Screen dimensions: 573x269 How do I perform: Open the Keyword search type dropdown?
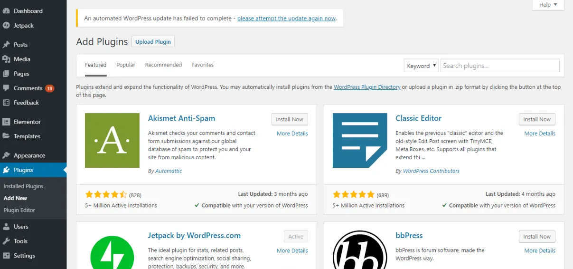(x=421, y=66)
